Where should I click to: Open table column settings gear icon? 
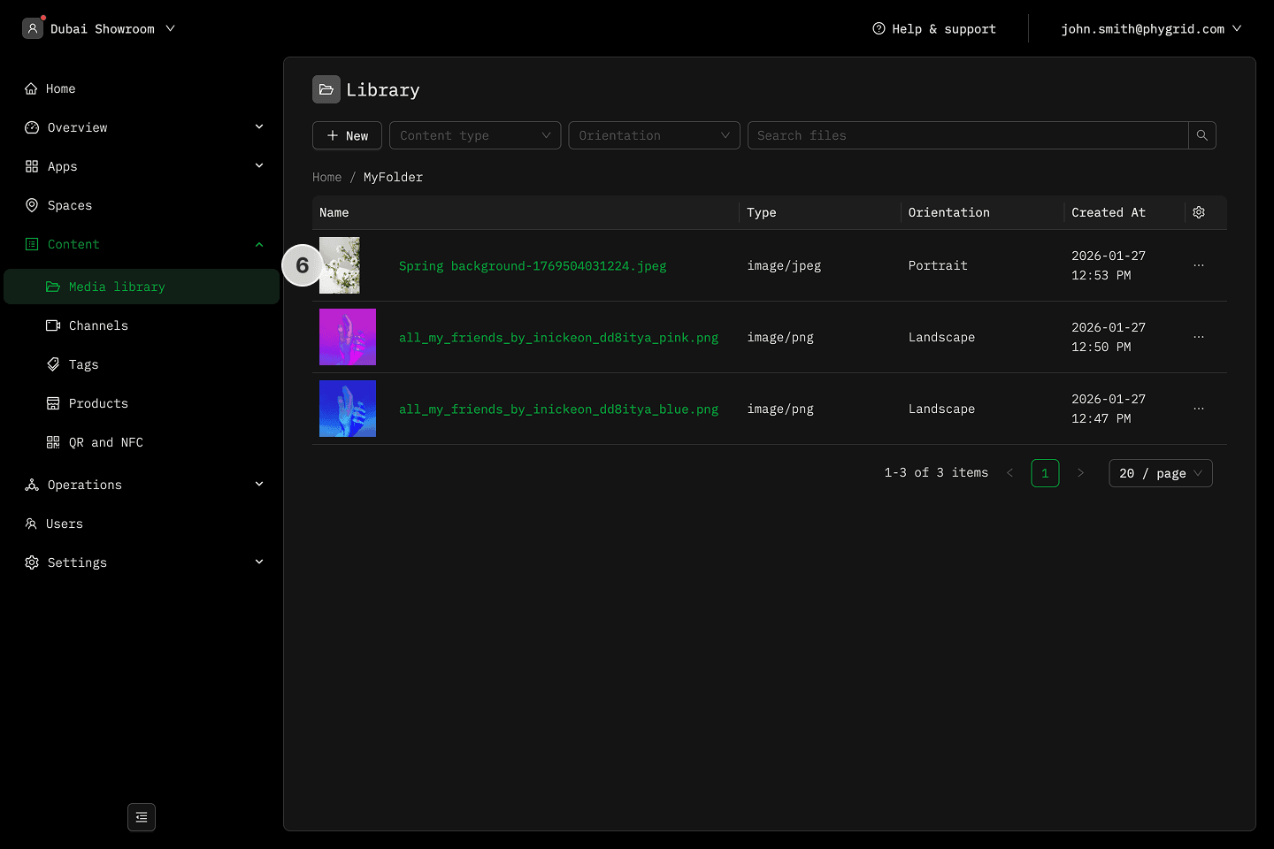coord(1199,212)
